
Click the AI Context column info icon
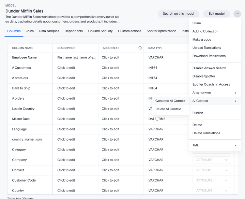140,48
